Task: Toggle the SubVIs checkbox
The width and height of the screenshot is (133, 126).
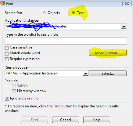Action: point(14,86)
